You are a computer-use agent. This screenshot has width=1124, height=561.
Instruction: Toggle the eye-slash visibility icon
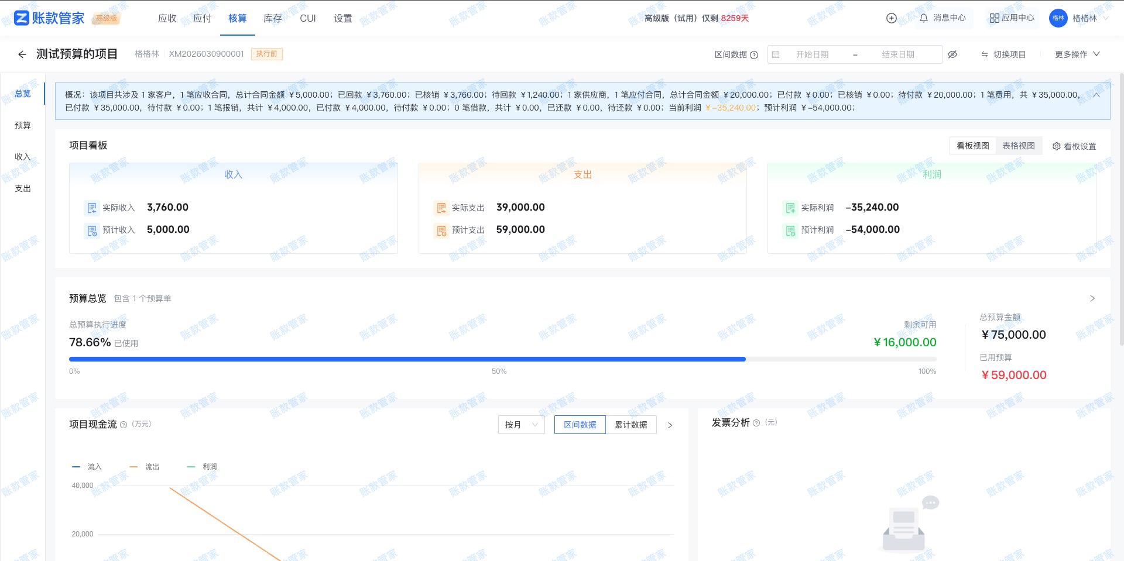click(952, 54)
